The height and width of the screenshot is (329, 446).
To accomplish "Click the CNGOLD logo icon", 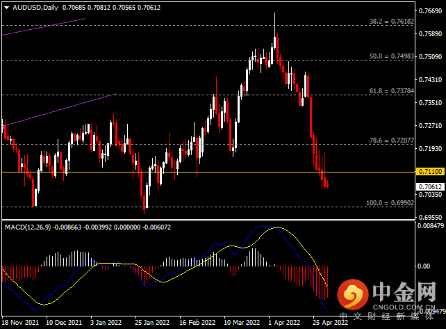I will click(x=353, y=294).
